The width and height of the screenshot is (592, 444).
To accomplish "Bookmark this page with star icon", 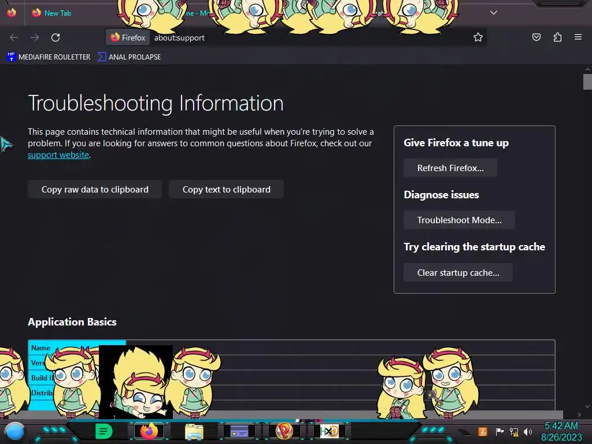I will [478, 37].
